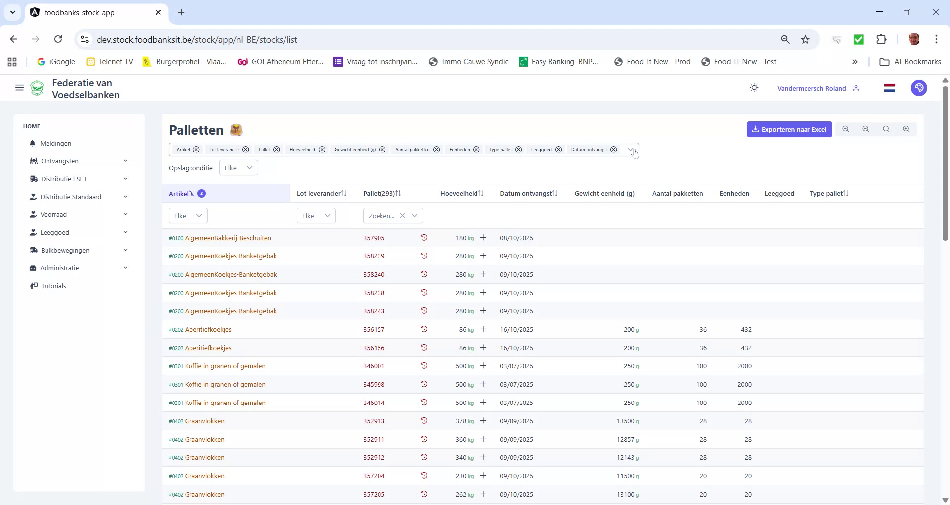Switch language via the Dutch flag icon
The width and height of the screenshot is (950, 505).
(889, 88)
